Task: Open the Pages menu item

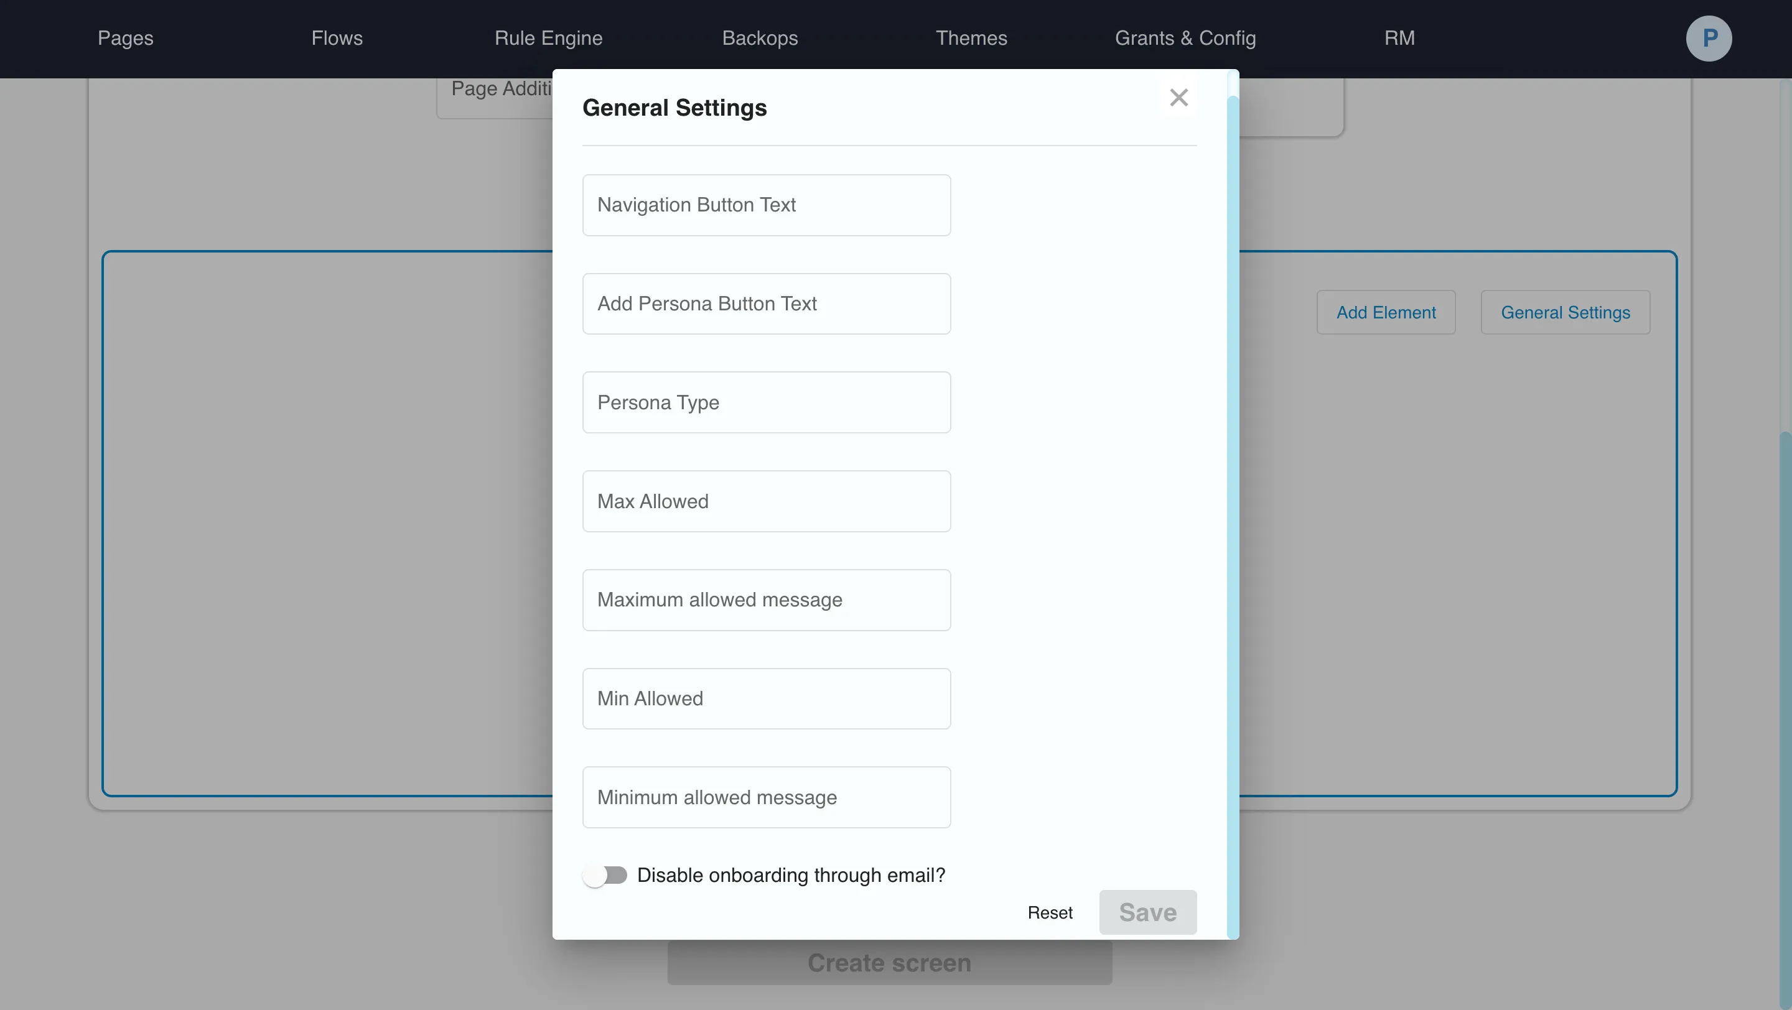Action: coord(125,38)
